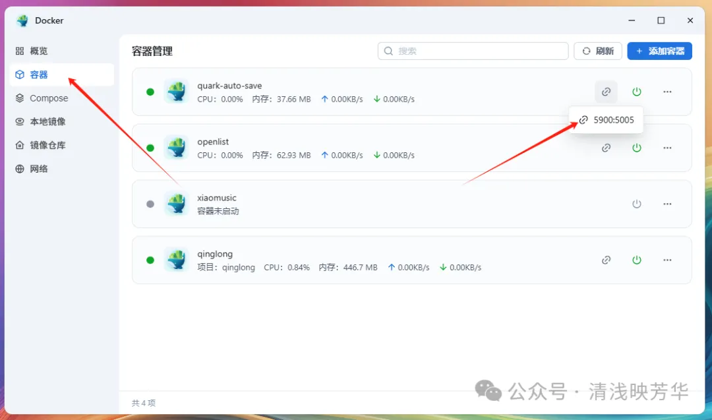Open the openlist port link icon
The image size is (712, 420).
tap(606, 148)
